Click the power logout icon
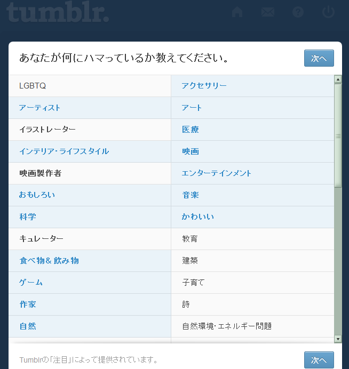This screenshot has width=349, height=369. pos(328,12)
